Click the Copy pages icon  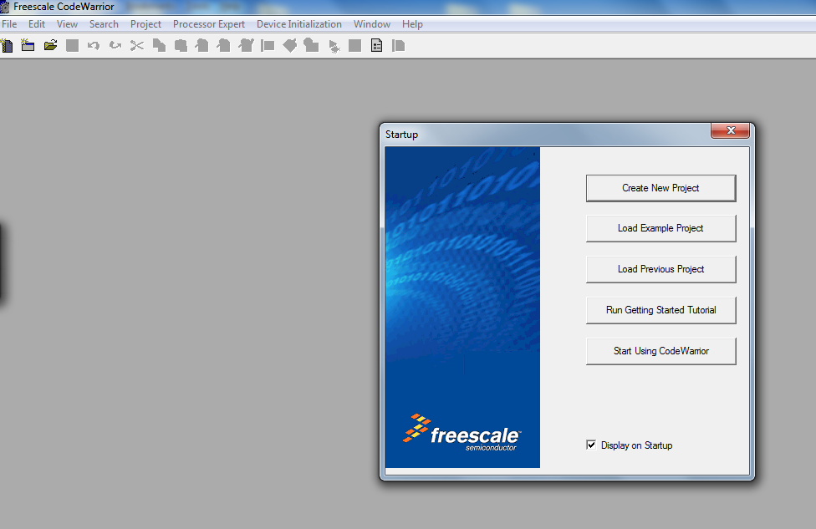[159, 46]
